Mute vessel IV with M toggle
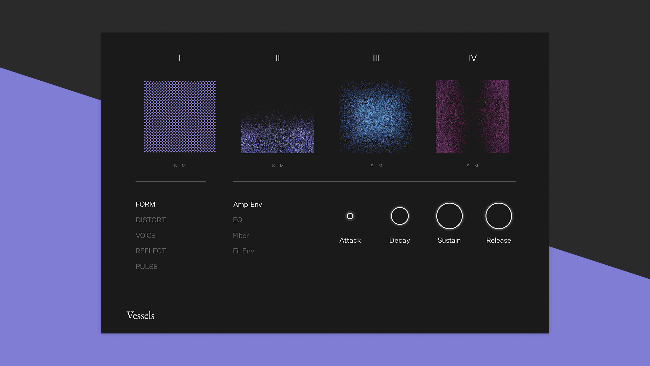This screenshot has height=366, width=650. click(476, 166)
